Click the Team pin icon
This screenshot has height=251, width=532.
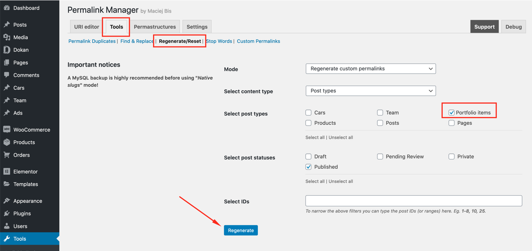tap(7, 101)
